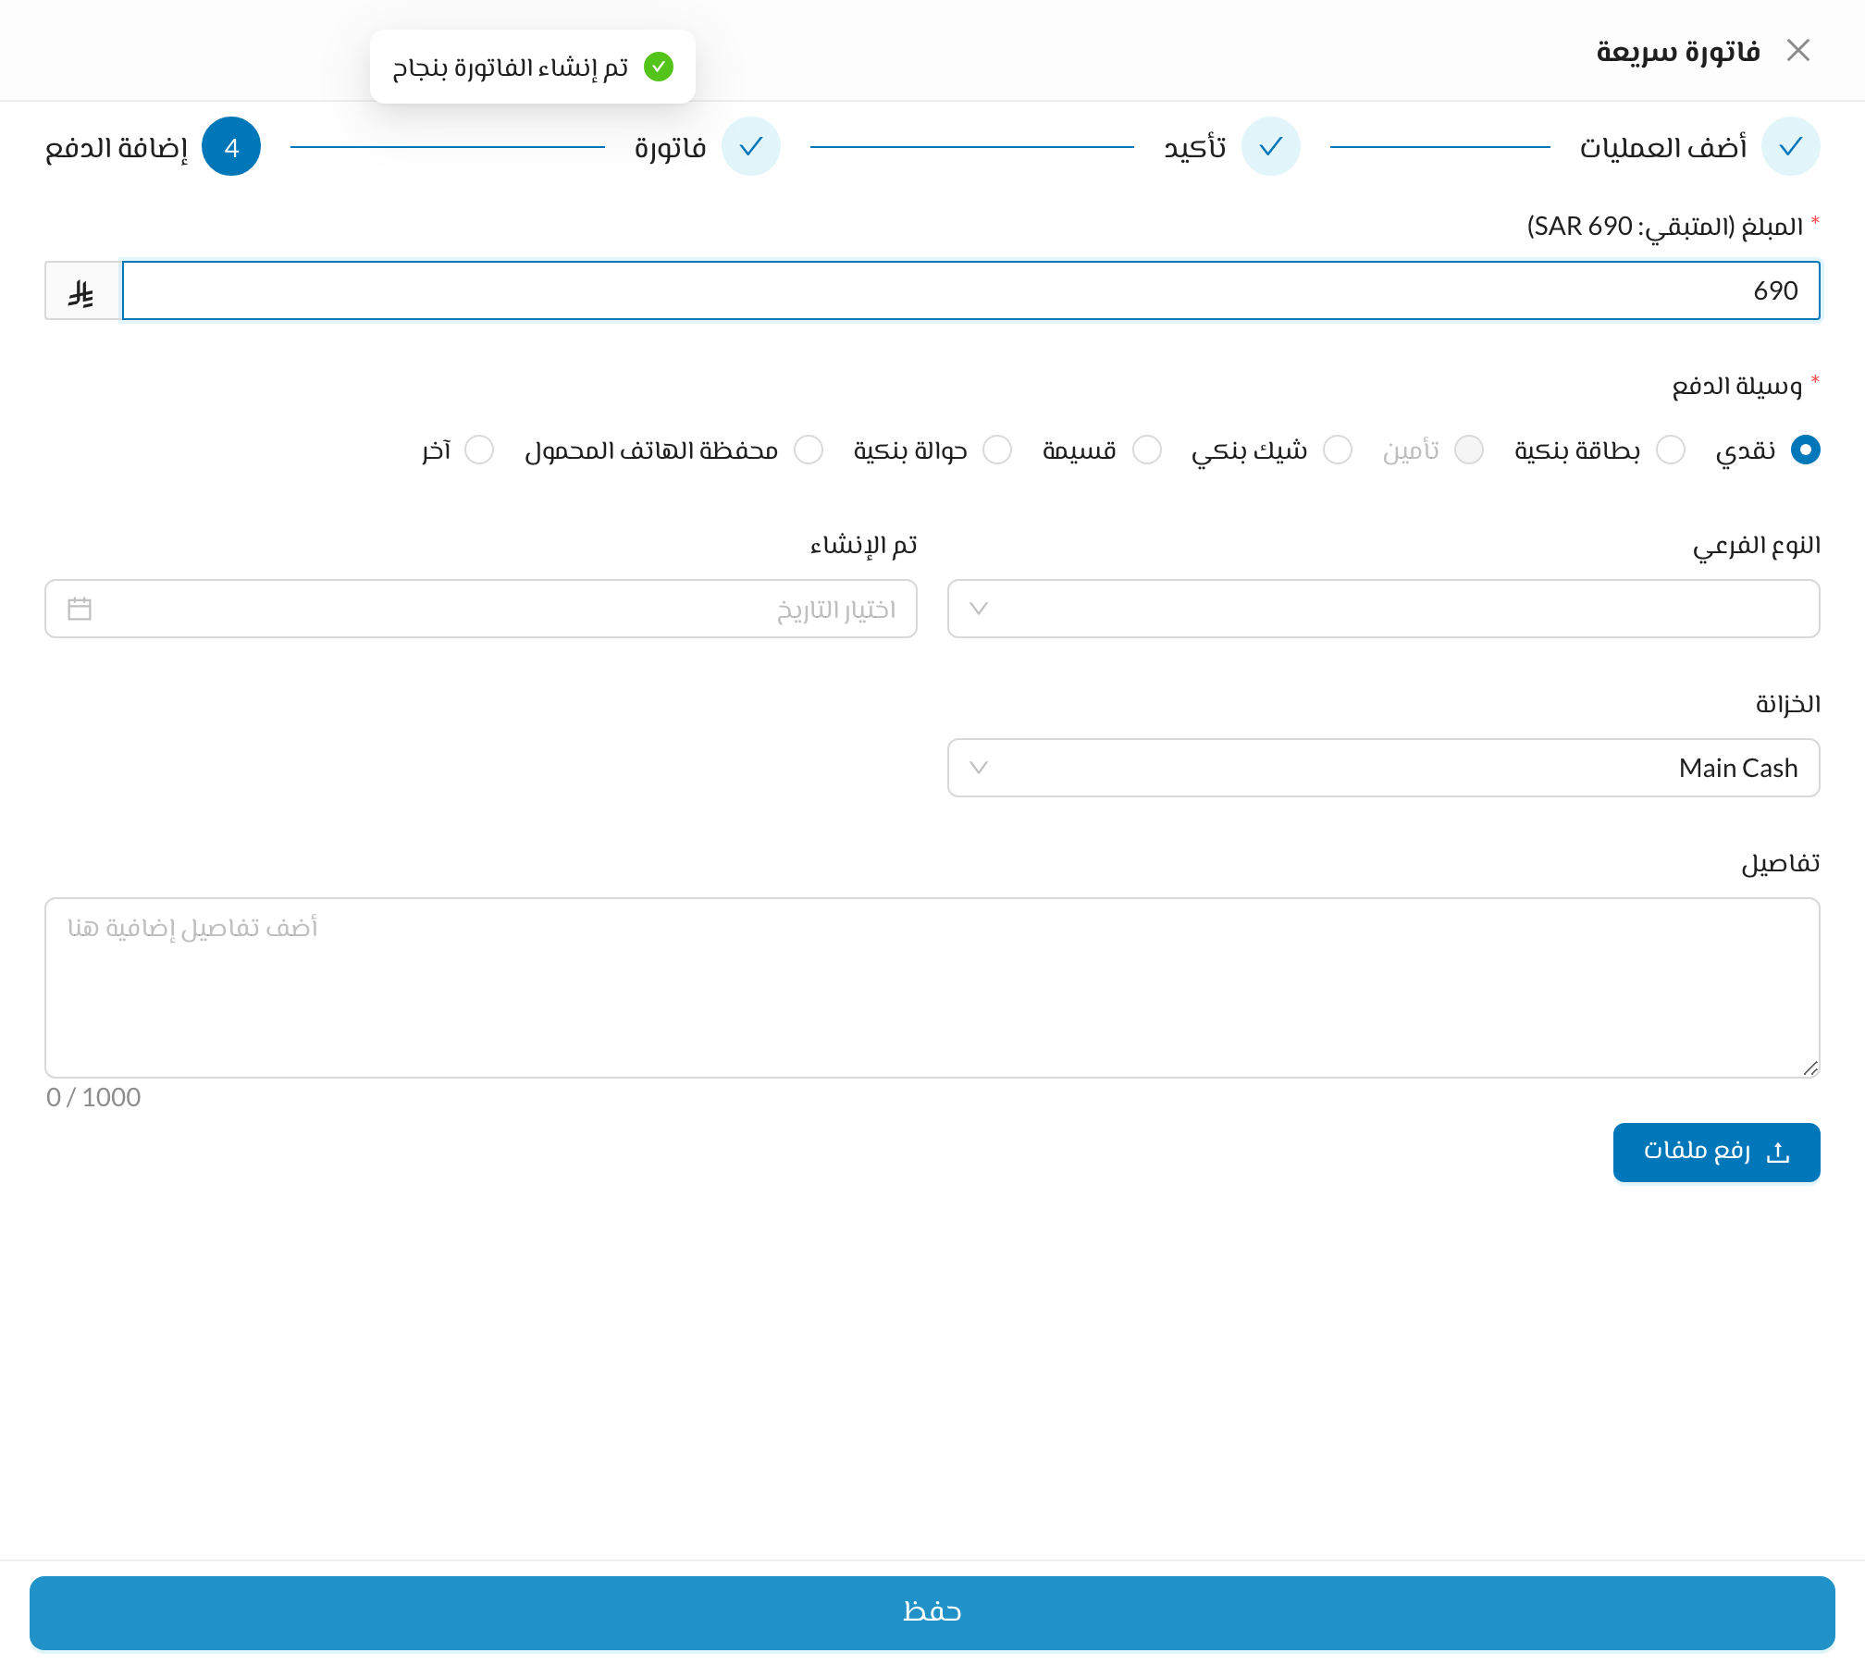The image size is (1865, 1665).
Task: Click the رفع ملفات upload files button
Action: [x=1716, y=1152]
